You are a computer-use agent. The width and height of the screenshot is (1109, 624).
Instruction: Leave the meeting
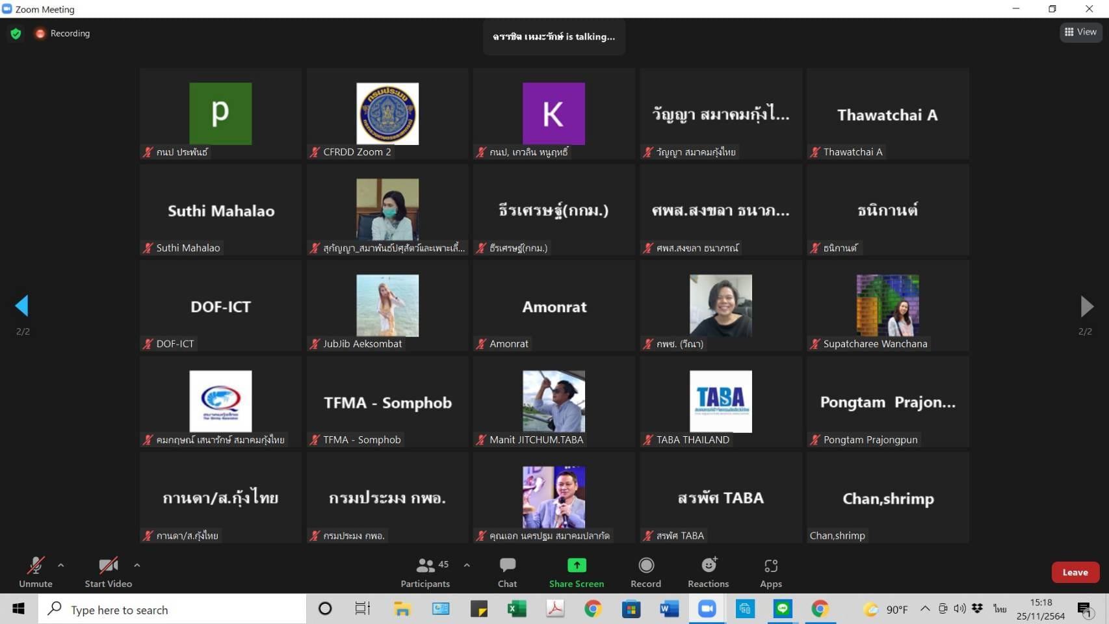1075,573
